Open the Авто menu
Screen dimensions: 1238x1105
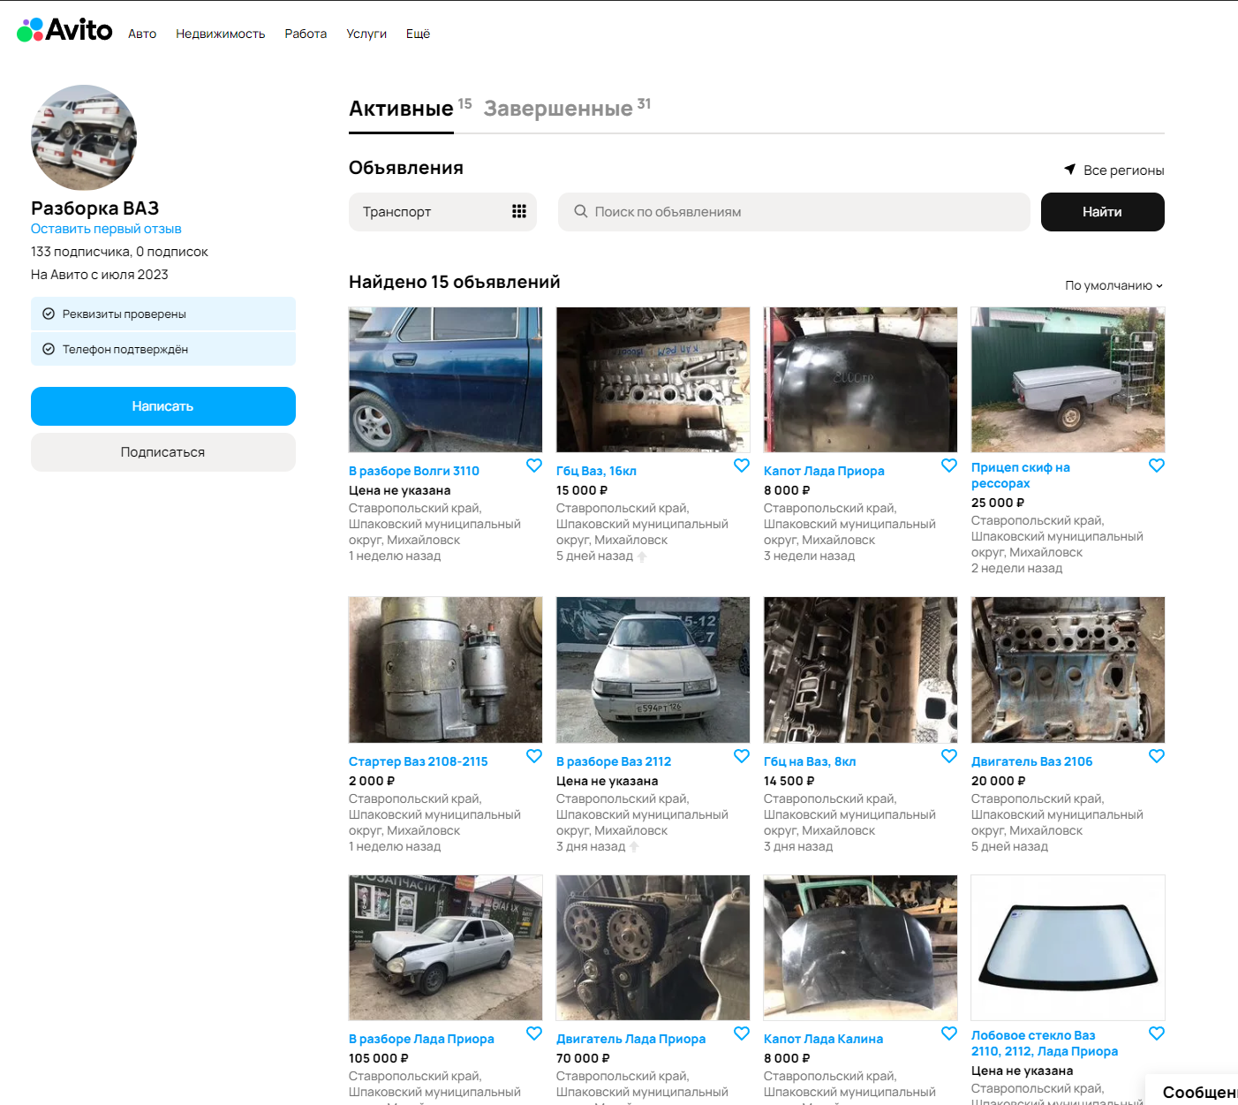pos(142,34)
